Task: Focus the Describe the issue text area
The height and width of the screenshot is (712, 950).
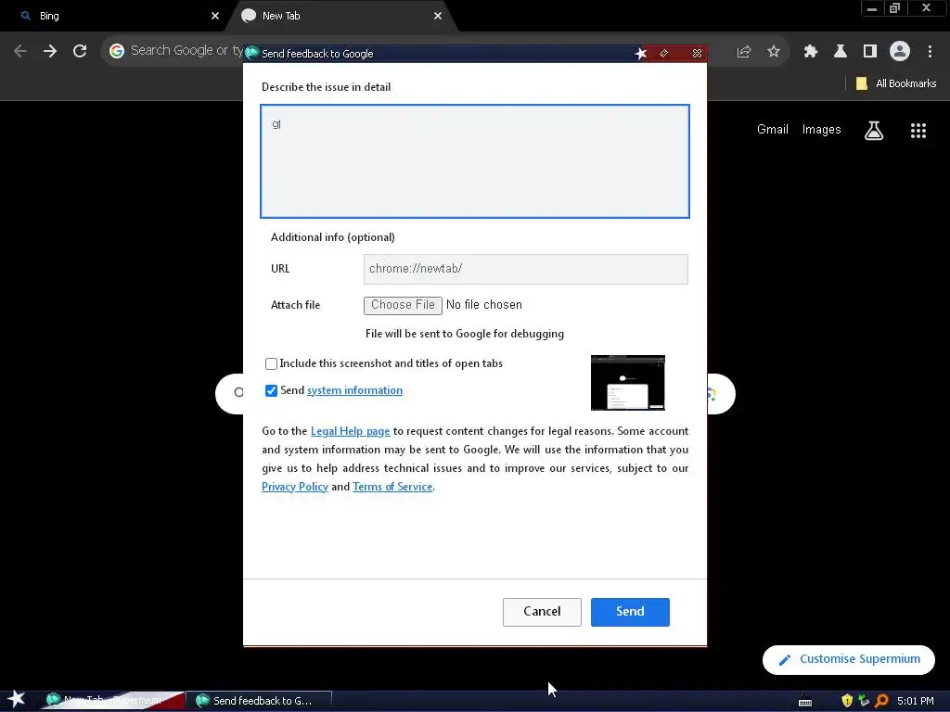Action: point(475,161)
